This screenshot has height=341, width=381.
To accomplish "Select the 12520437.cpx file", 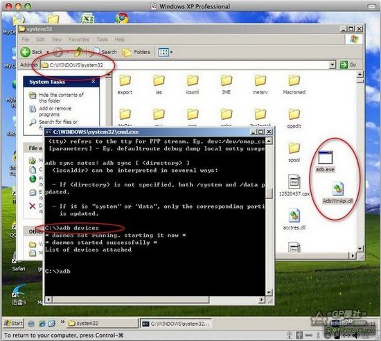I will 294,186.
